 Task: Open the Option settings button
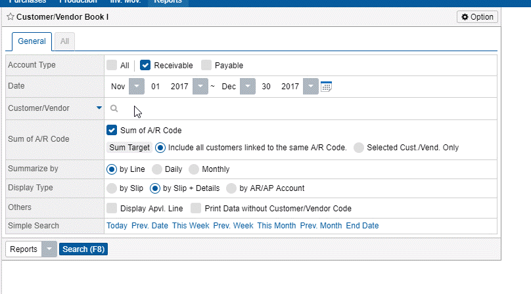[478, 17]
